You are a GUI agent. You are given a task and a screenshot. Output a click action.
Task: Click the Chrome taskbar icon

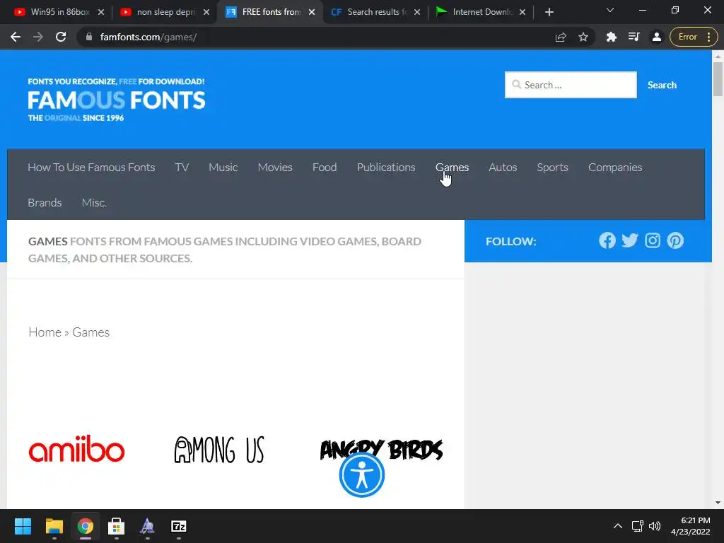coord(85,526)
